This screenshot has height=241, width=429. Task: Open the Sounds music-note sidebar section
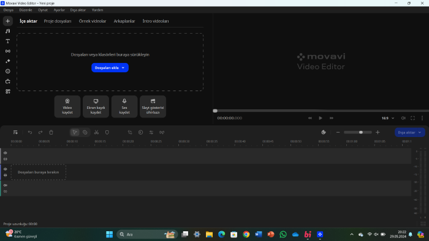[7, 31]
